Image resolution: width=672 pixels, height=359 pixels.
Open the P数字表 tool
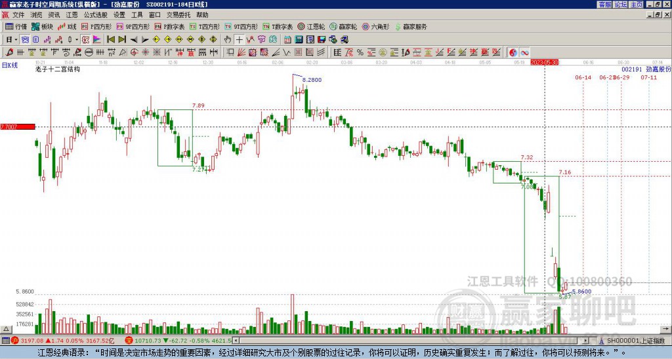[x=169, y=26]
